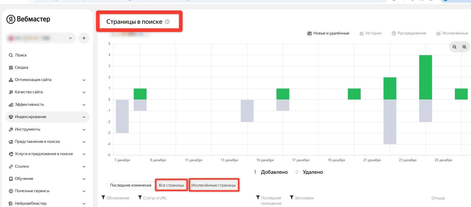Click the Страницы в поиске heading
Screen dimensions: 471x207
click(134, 22)
